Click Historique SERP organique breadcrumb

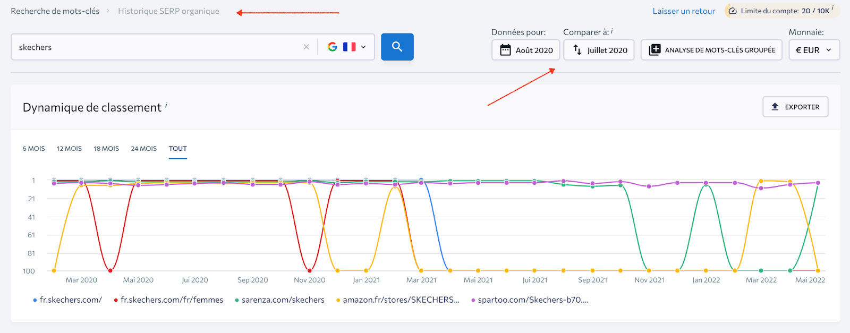[168, 11]
